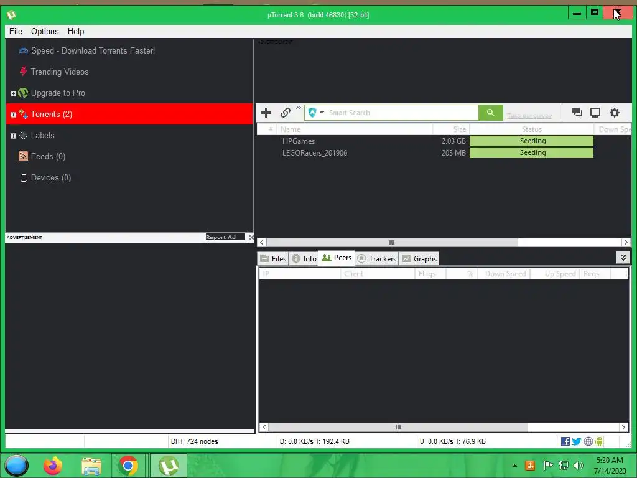Open Firefox from the taskbar

[x=53, y=466]
